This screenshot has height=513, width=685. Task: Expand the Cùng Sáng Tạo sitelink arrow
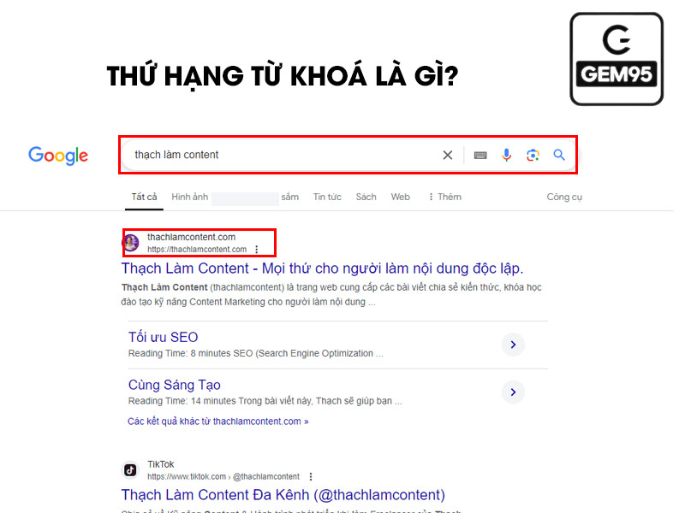(513, 392)
